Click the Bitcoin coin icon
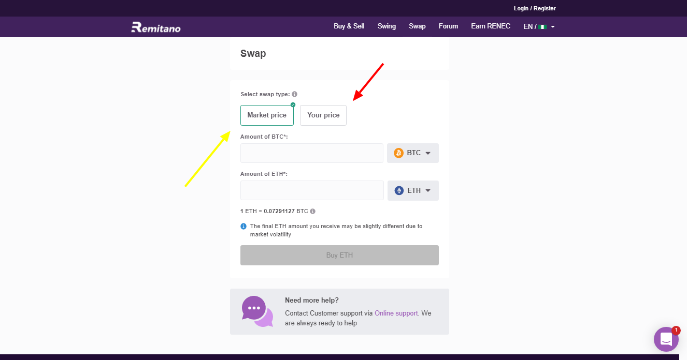Image resolution: width=687 pixels, height=360 pixels. pyautogui.click(x=398, y=153)
